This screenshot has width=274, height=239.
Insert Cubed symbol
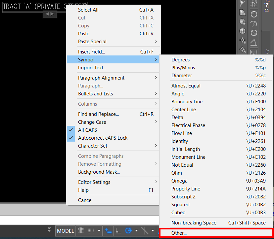(x=216, y=213)
